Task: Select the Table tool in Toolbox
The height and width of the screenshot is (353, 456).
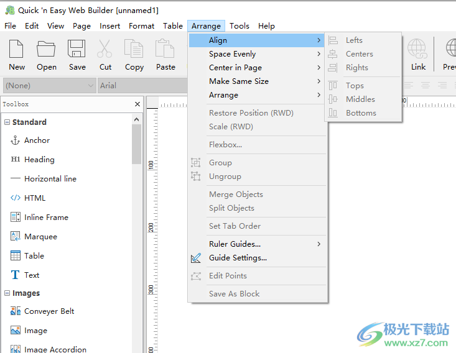Action: click(x=27, y=255)
